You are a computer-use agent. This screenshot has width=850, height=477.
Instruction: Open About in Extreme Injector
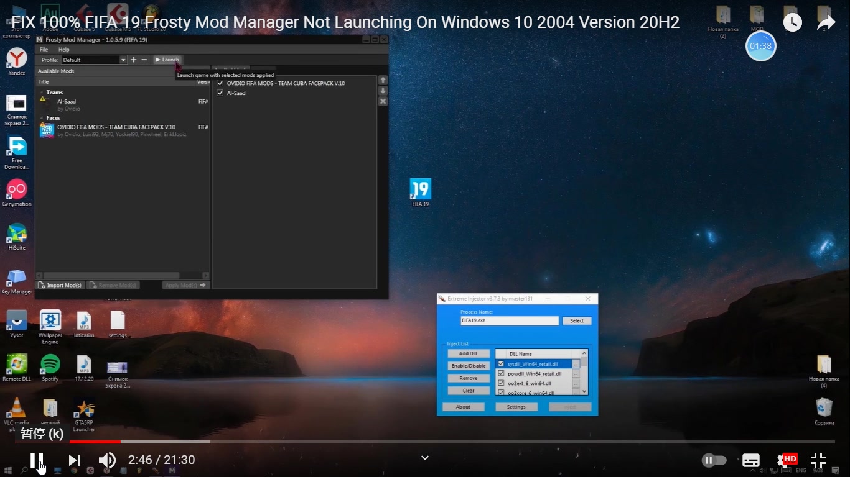[x=463, y=407]
